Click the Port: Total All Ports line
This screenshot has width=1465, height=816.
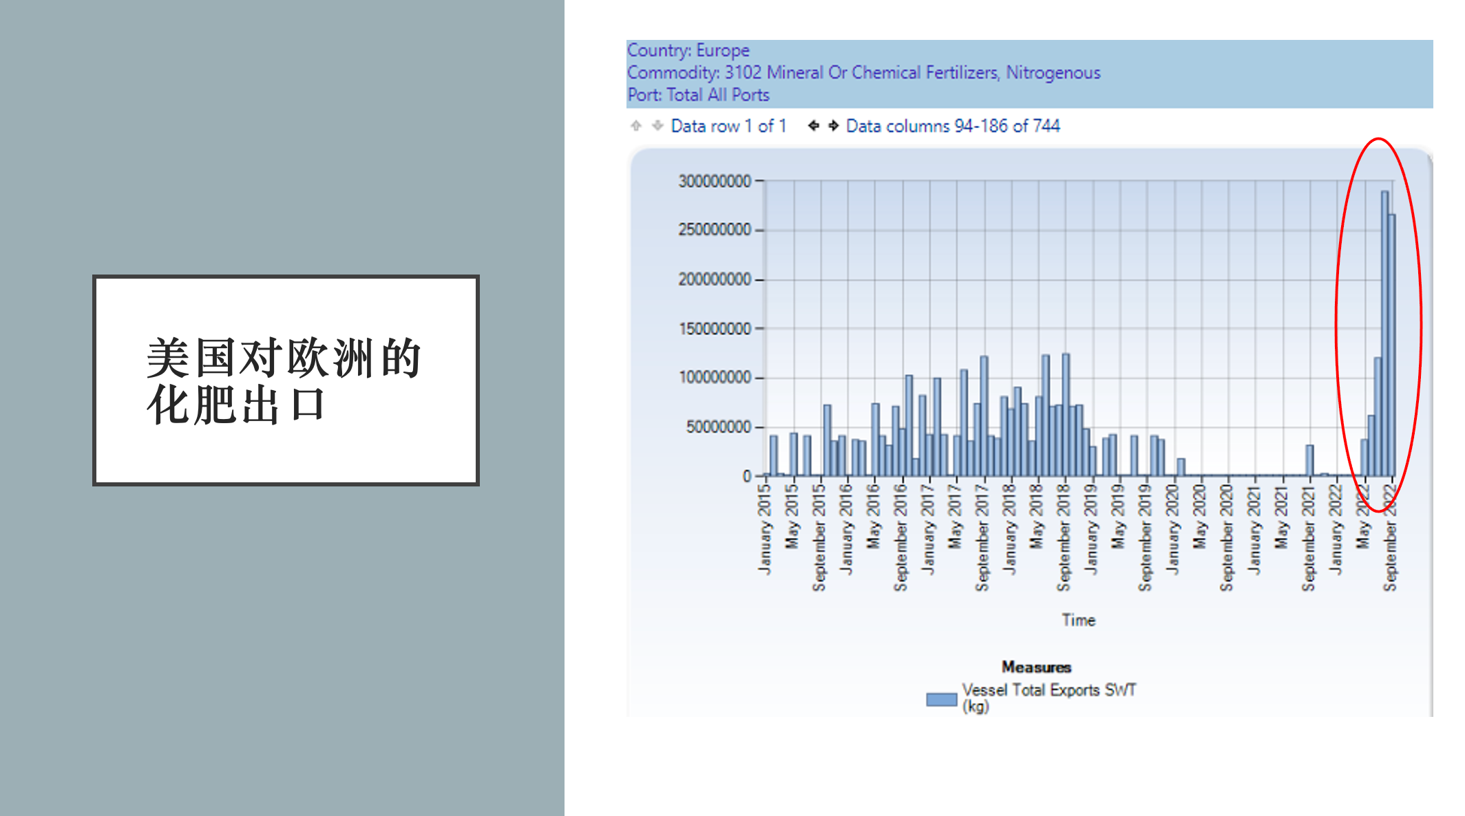[x=698, y=95]
